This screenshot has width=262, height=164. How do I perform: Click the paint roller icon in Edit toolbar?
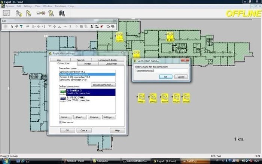point(21,27)
